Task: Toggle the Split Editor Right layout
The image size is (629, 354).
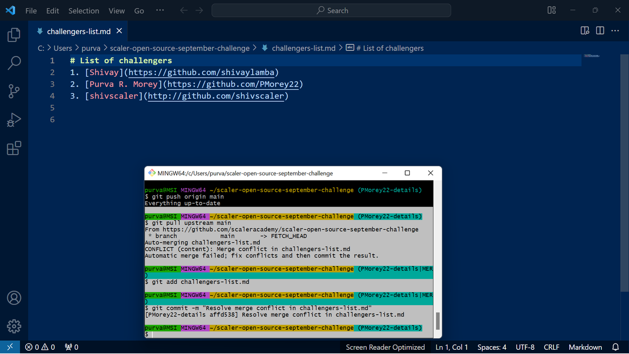Action: (x=600, y=30)
